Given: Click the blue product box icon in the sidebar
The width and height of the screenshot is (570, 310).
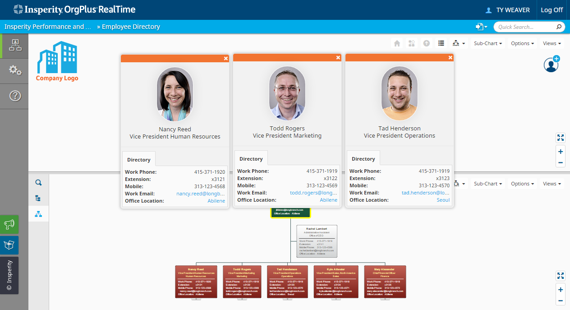Looking at the screenshot, I should (x=9, y=245).
